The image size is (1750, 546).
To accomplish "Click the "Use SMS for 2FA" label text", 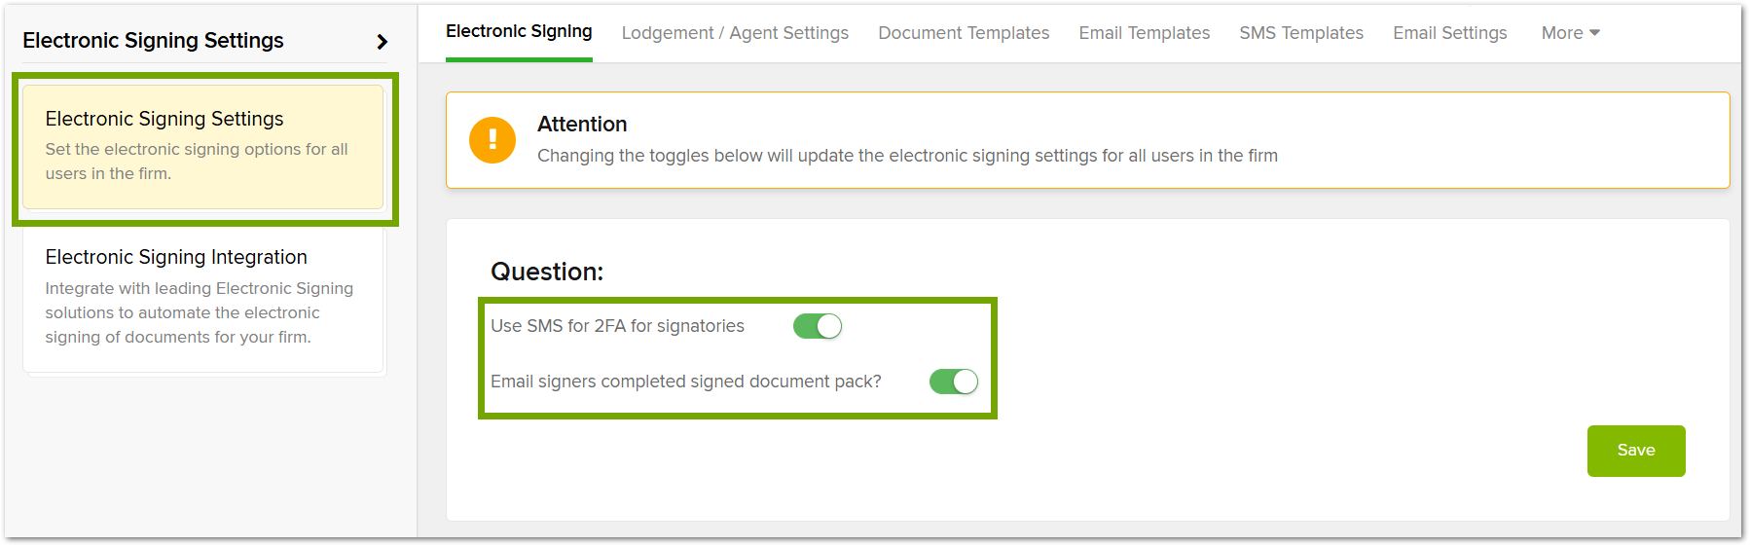I will (x=617, y=326).
